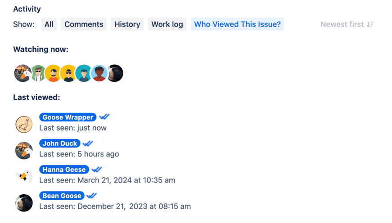Click the John Duck user name tag
392x223 pixels.
click(60, 143)
